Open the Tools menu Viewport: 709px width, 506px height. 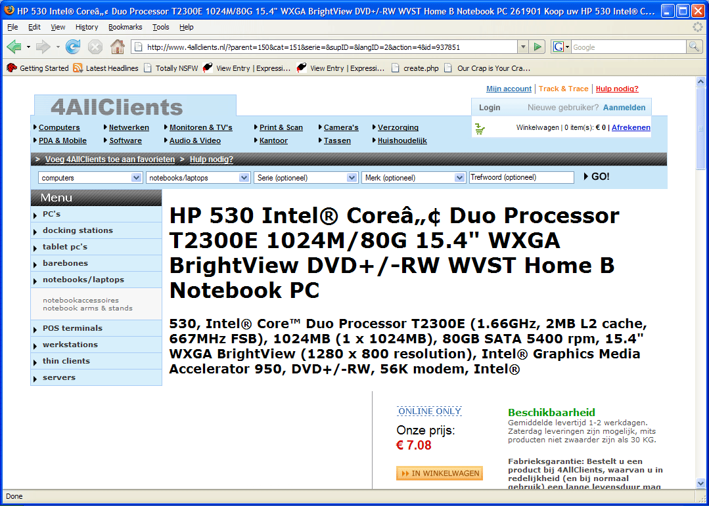tap(160, 27)
